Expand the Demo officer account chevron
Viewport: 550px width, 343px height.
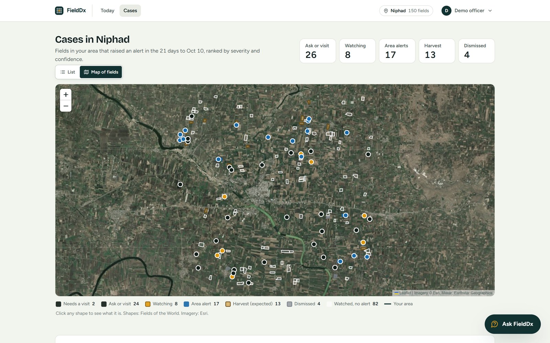(490, 11)
